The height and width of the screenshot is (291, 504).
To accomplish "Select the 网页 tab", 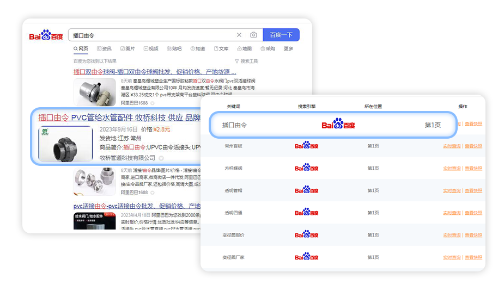I will click(81, 49).
